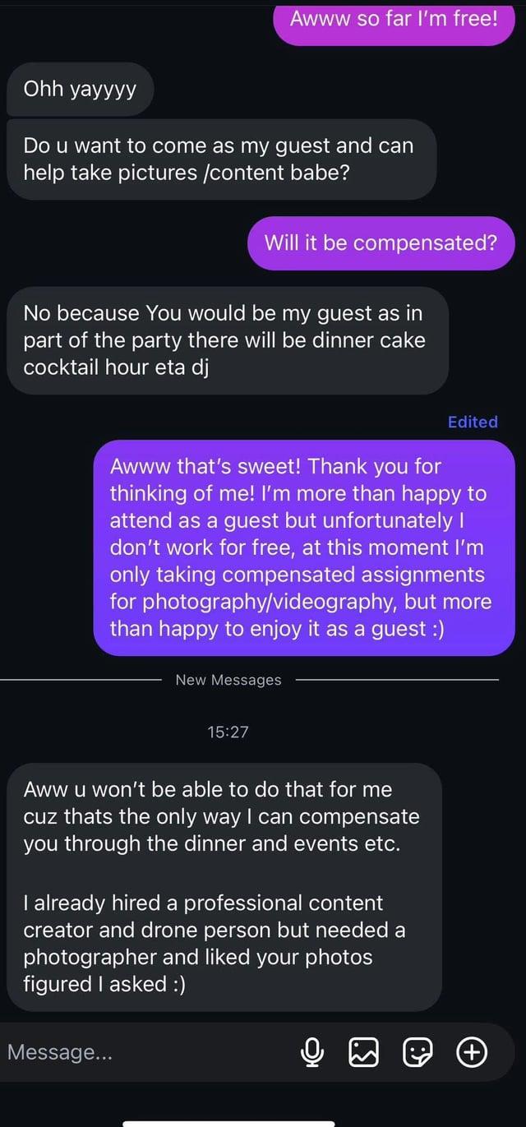Image resolution: width=526 pixels, height=1127 pixels.
Task: Tap the 'Ohh yayyyy' message bubble
Action: (79, 89)
